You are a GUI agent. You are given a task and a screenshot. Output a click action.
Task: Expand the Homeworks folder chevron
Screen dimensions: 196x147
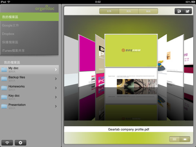[x=56, y=88]
